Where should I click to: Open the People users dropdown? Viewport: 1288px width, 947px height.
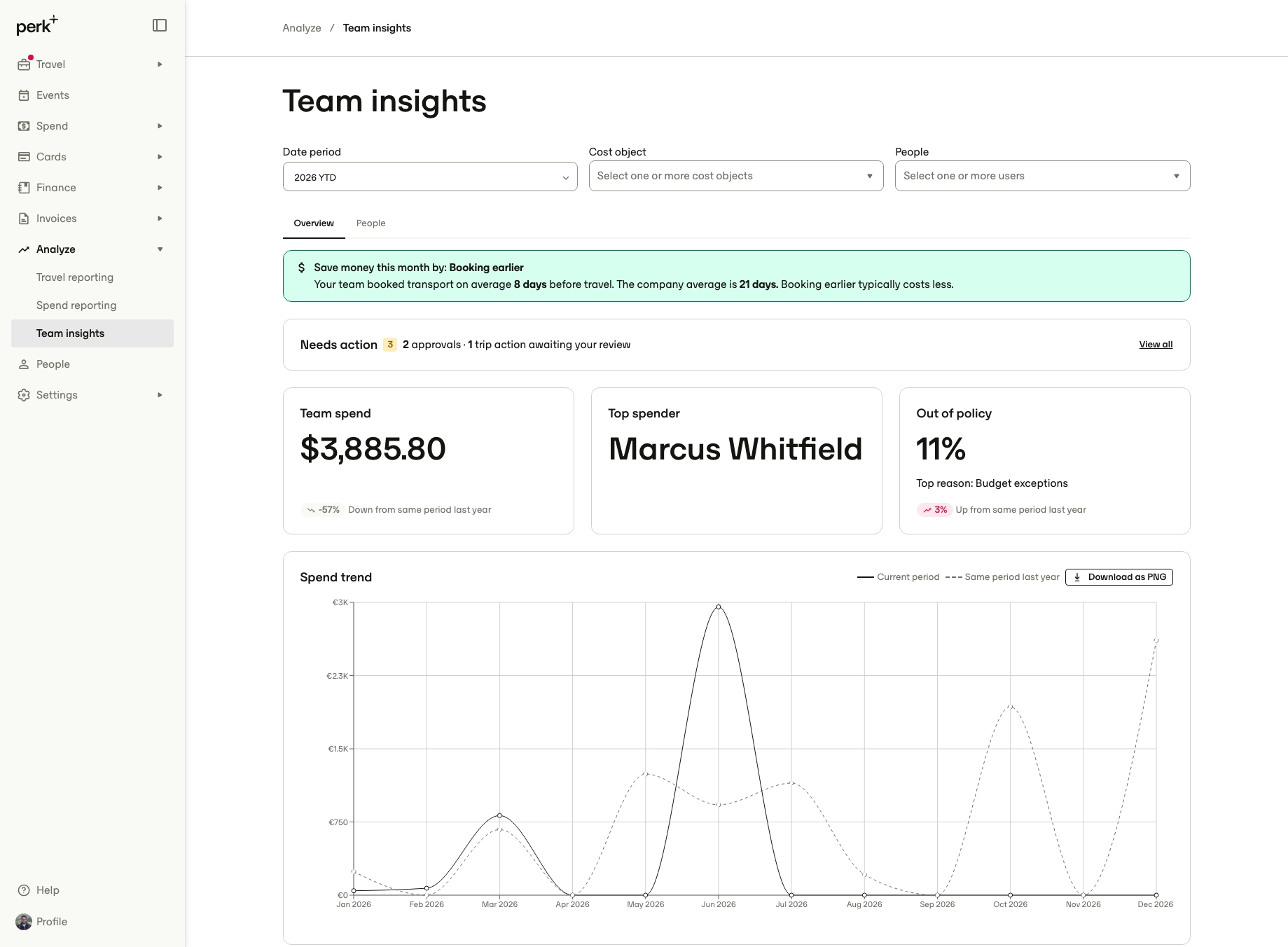pyautogui.click(x=1042, y=176)
